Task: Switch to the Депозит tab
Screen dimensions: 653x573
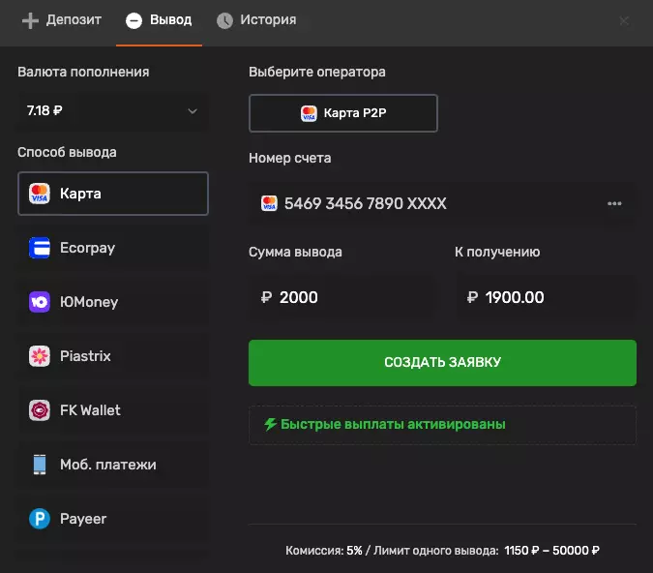Action: tap(61, 20)
